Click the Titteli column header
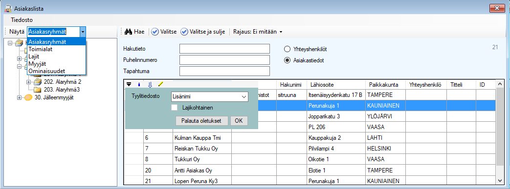 461,84
